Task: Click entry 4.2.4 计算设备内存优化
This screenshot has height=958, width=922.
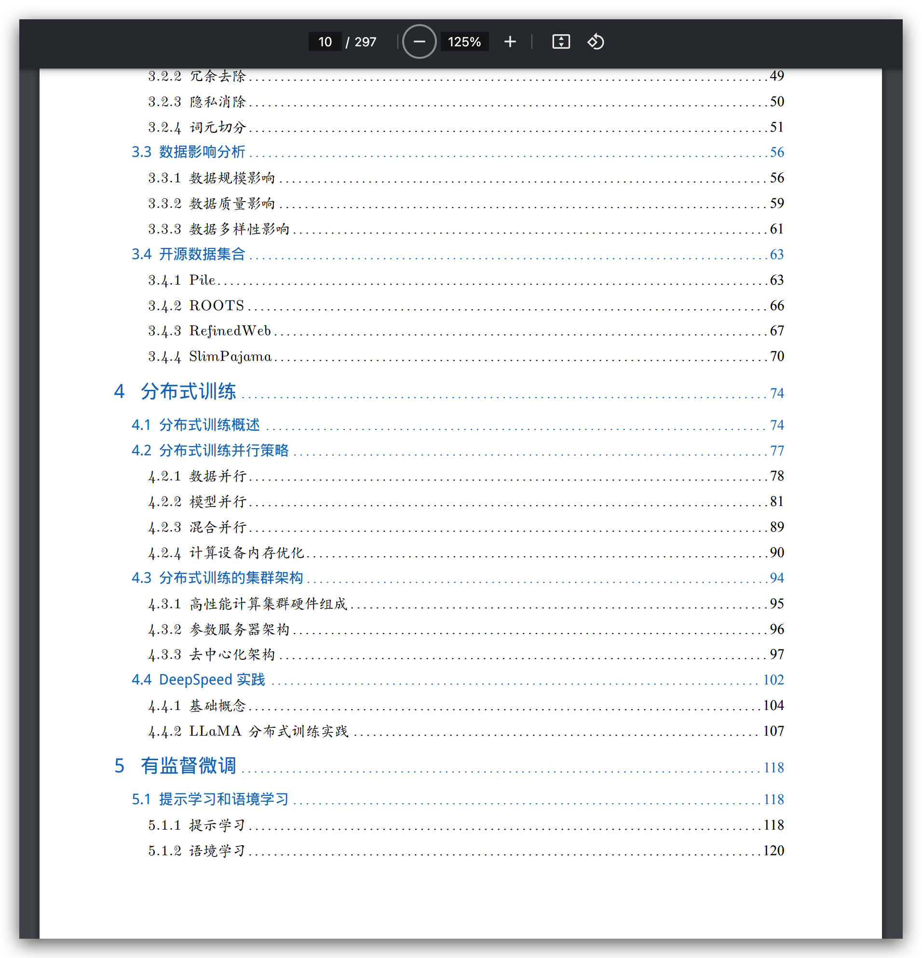Action: (x=226, y=552)
